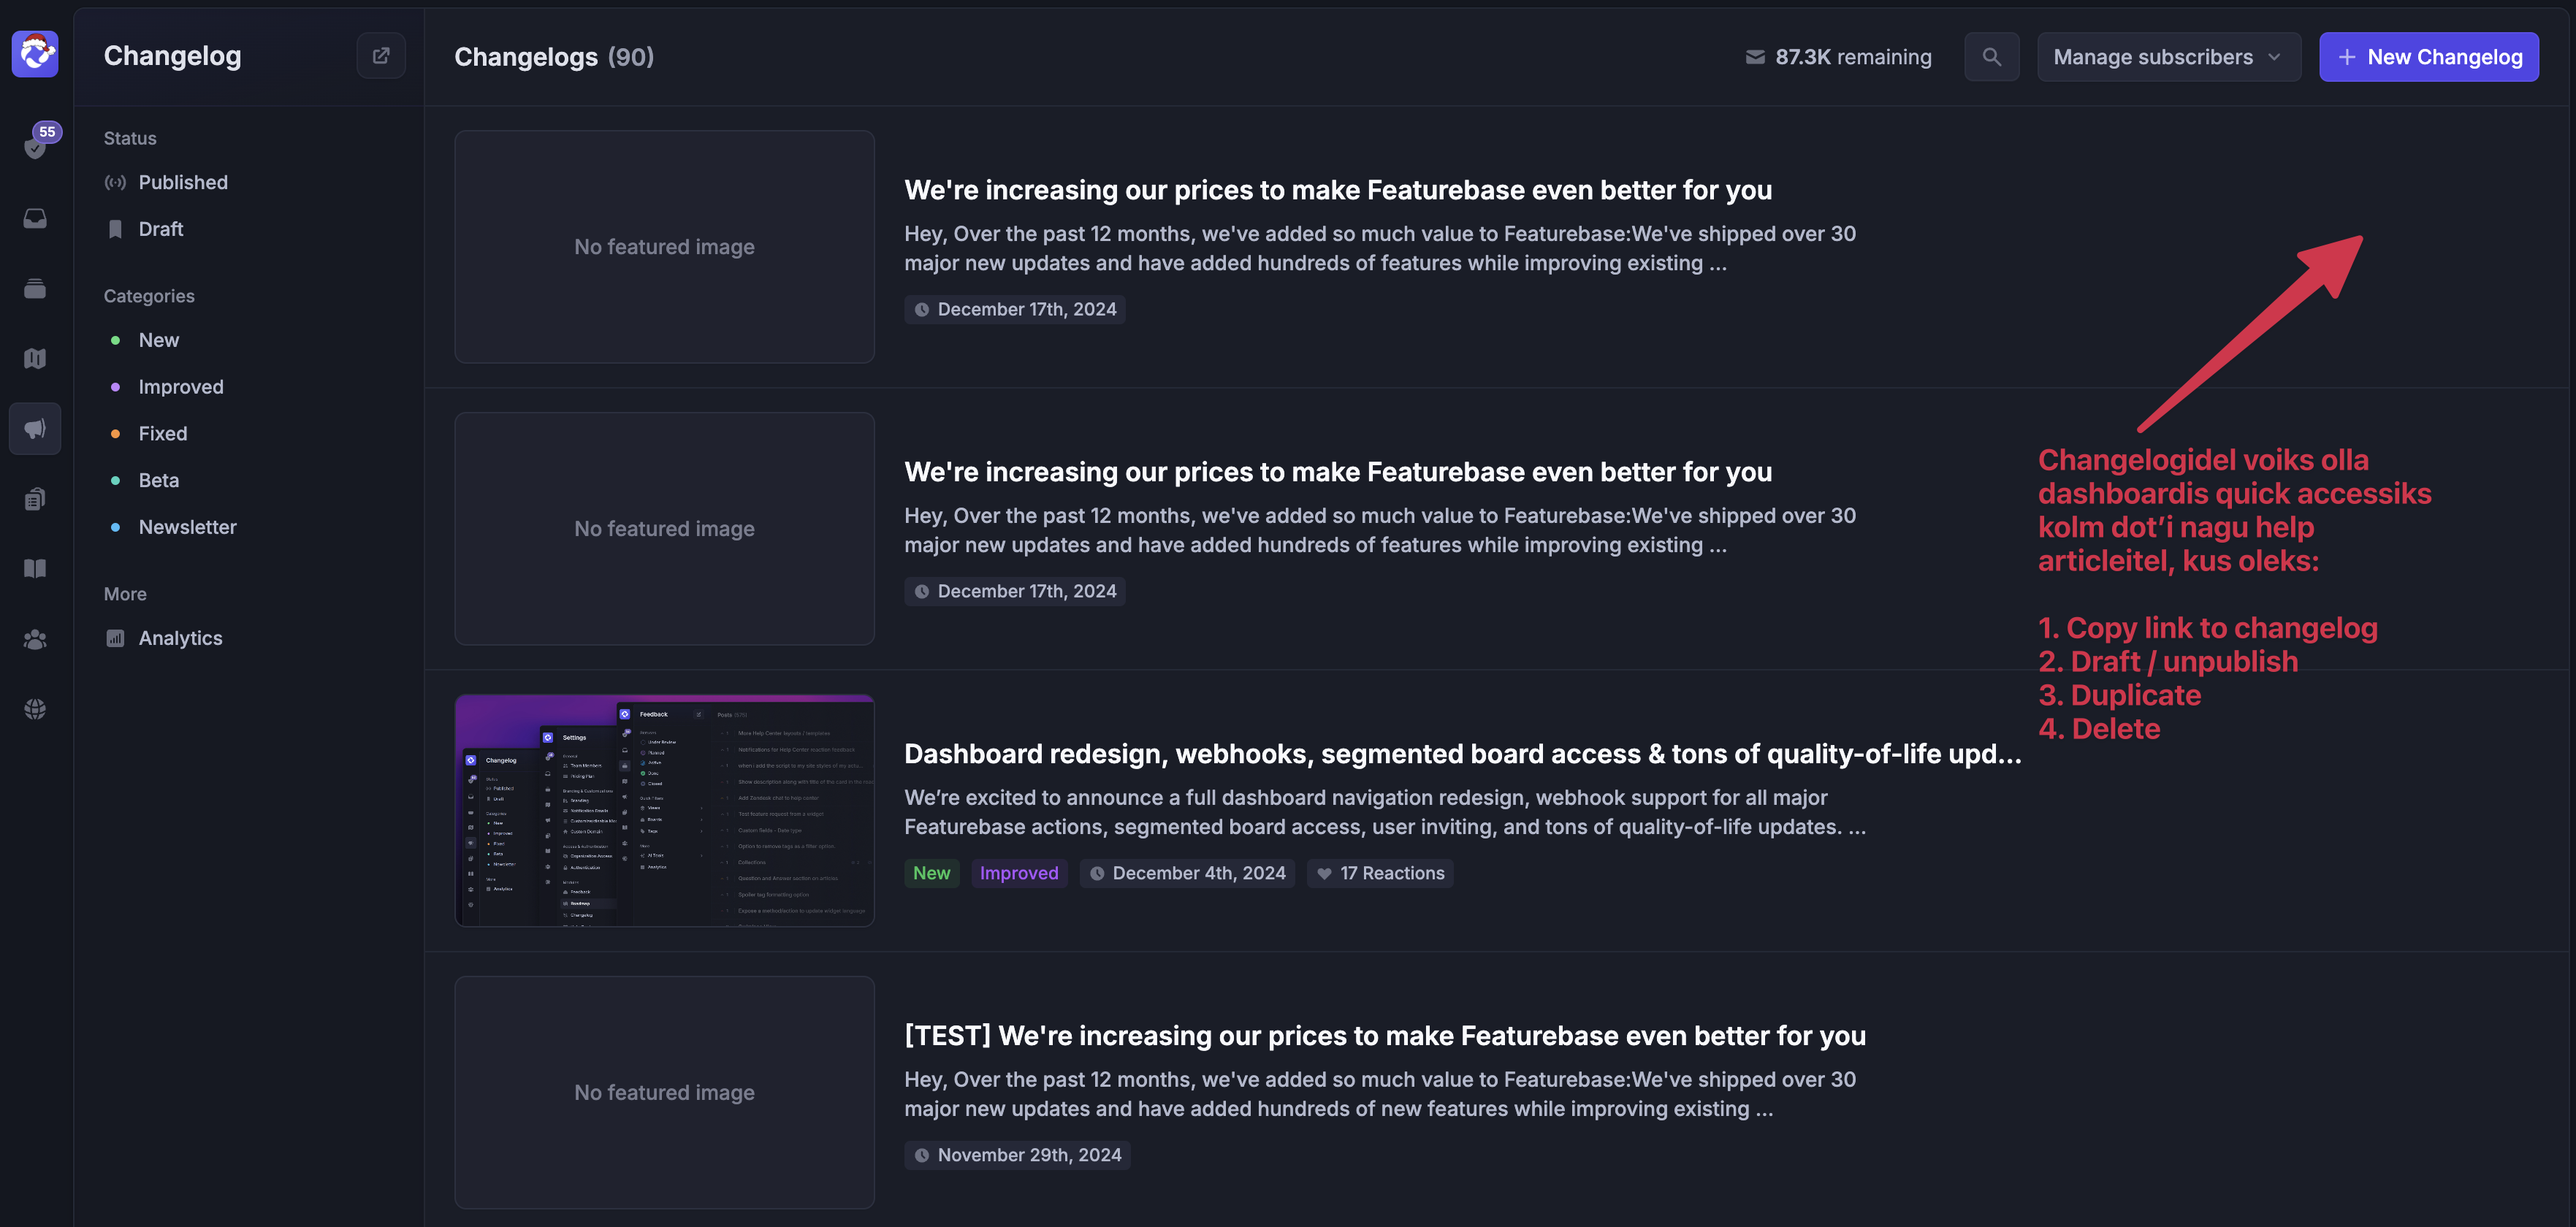Image resolution: width=2576 pixels, height=1227 pixels.
Task: Open public changelog via external link icon
Action: tap(381, 56)
